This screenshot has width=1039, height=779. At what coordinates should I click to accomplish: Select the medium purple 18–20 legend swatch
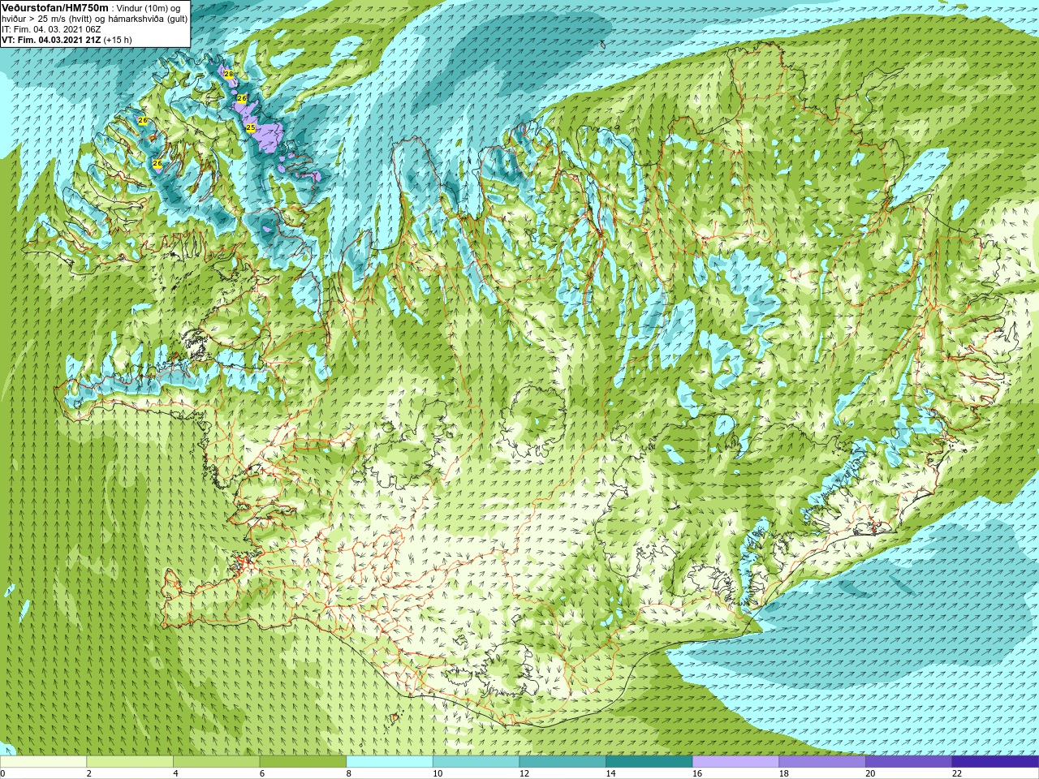[x=822, y=761]
